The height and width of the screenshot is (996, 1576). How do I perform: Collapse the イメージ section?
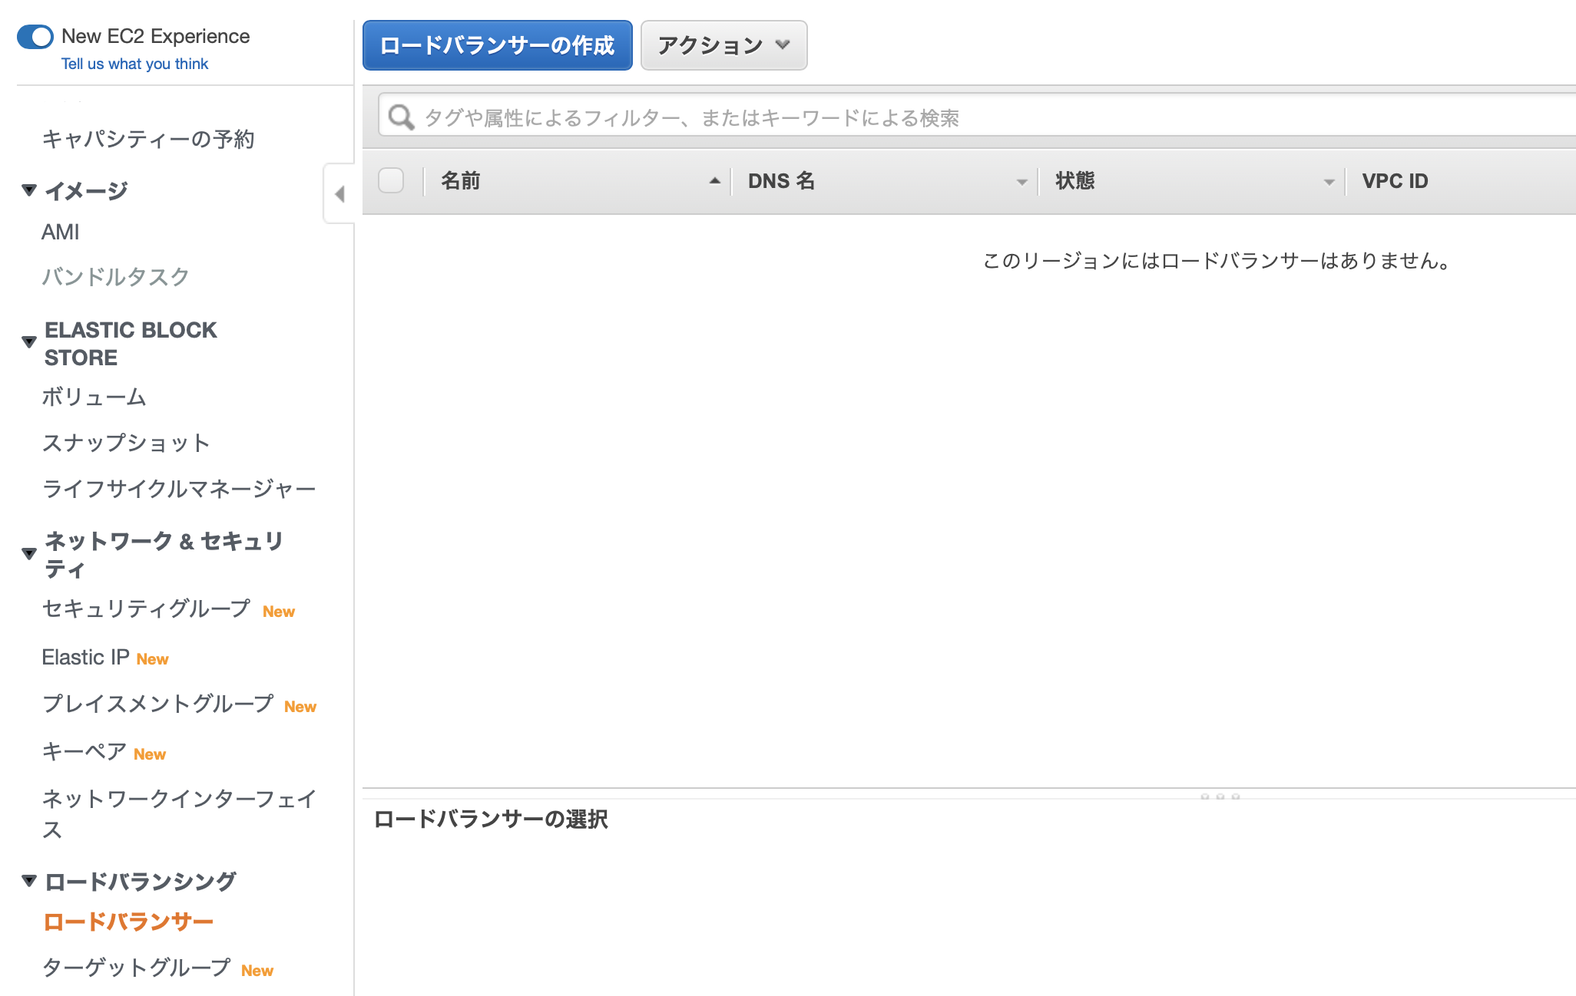(x=29, y=190)
